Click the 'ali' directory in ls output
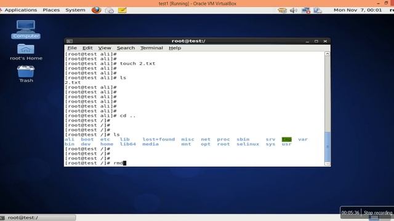Screen dimensions: 394x221 coord(70,139)
